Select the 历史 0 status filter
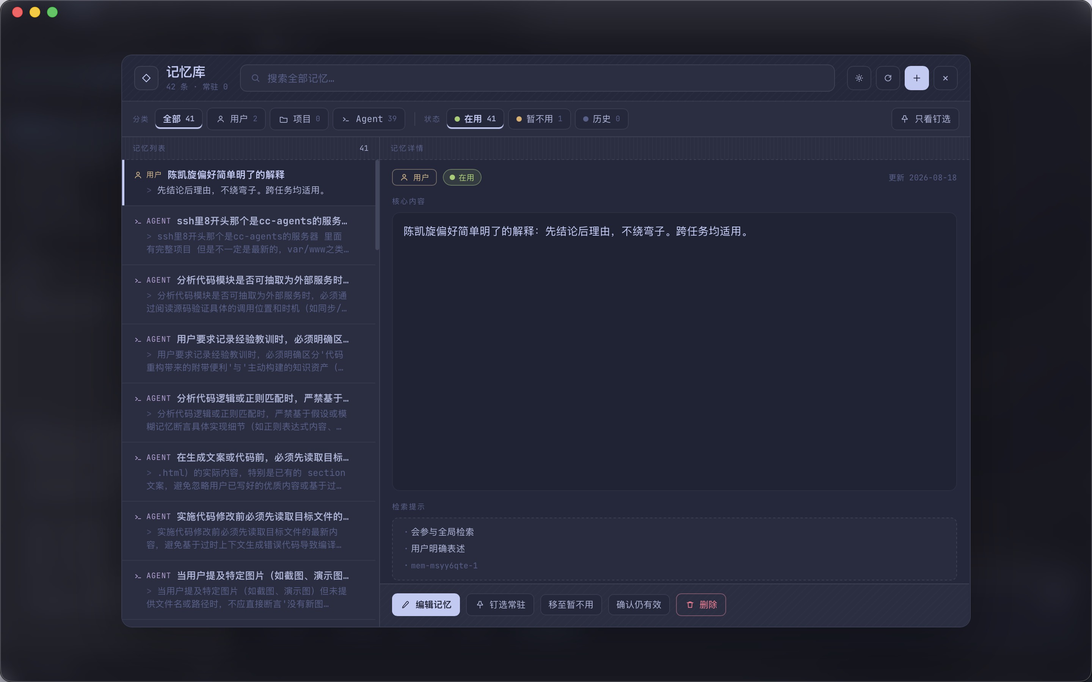The height and width of the screenshot is (682, 1092). (601, 119)
